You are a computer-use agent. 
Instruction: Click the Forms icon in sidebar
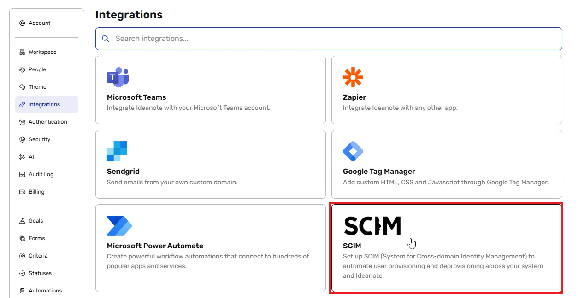pos(22,238)
